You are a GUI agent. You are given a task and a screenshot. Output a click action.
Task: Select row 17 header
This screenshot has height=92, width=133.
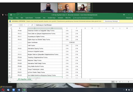coord(10,58)
